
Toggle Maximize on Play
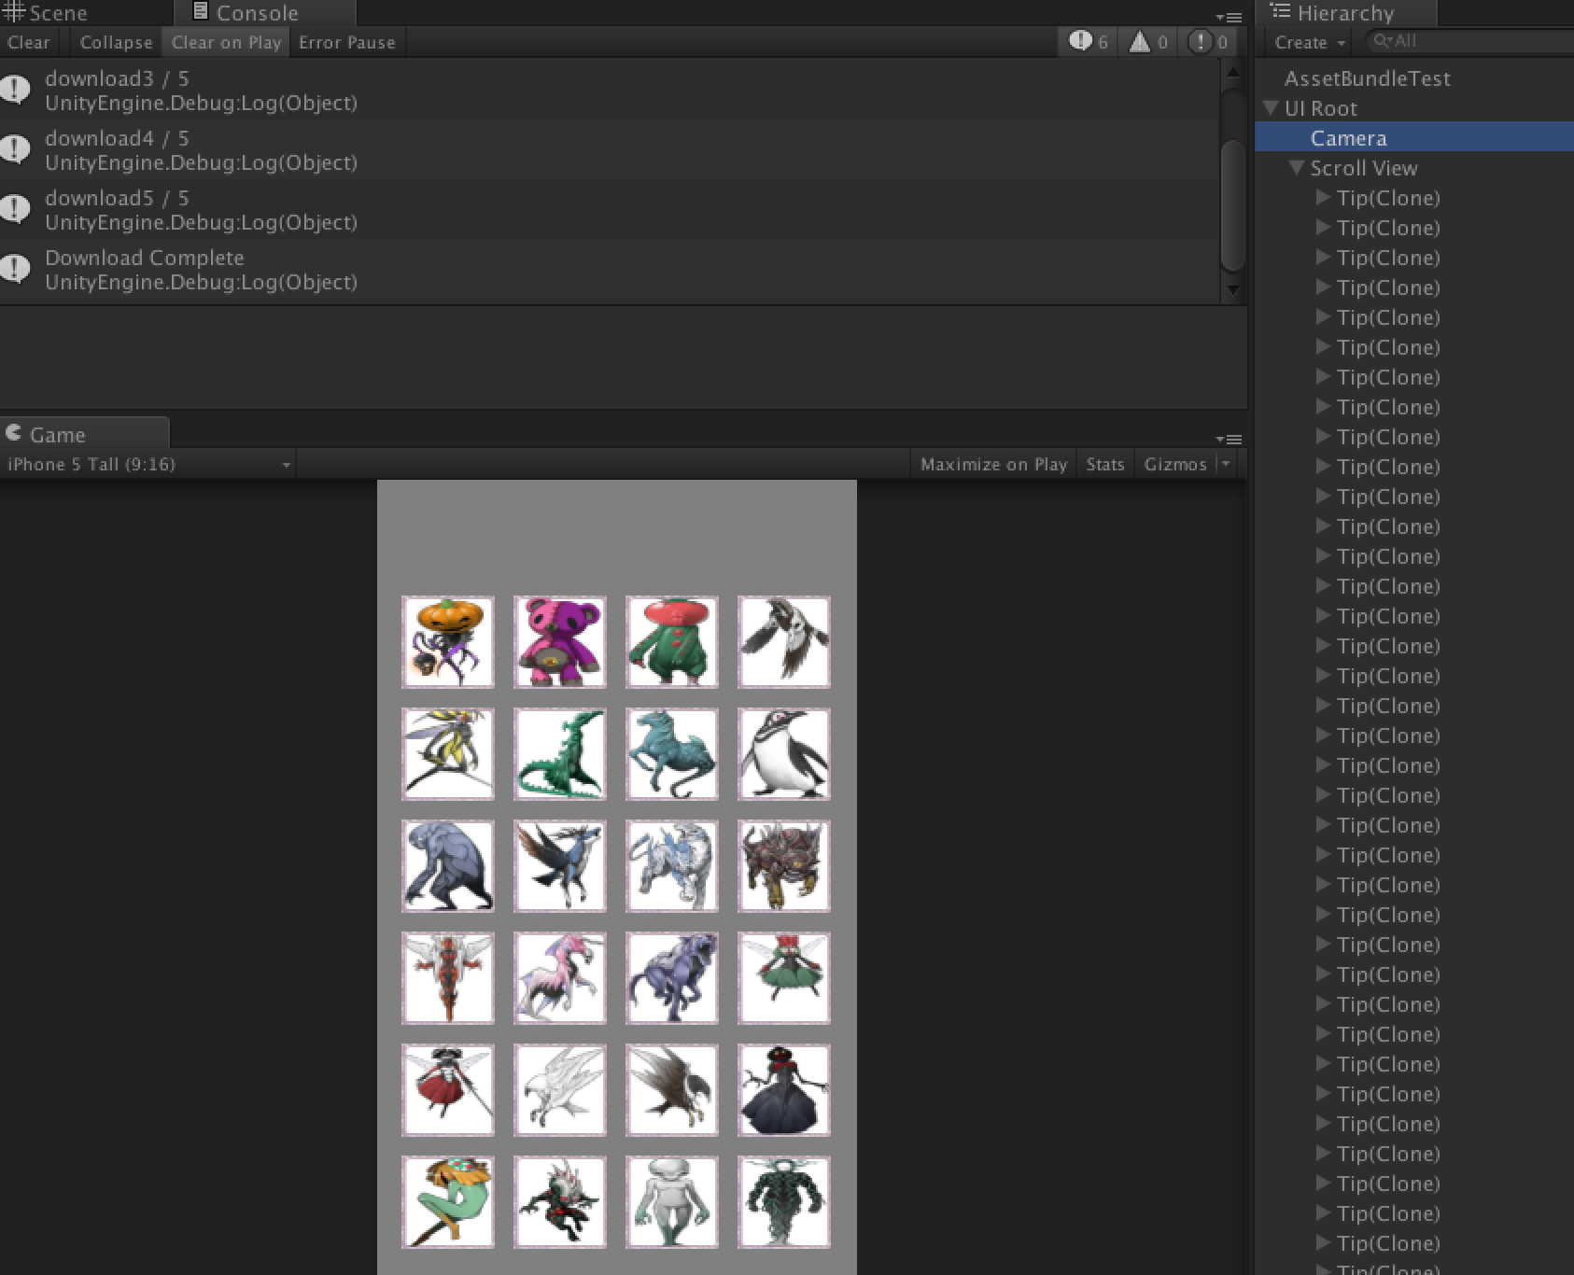(x=993, y=464)
